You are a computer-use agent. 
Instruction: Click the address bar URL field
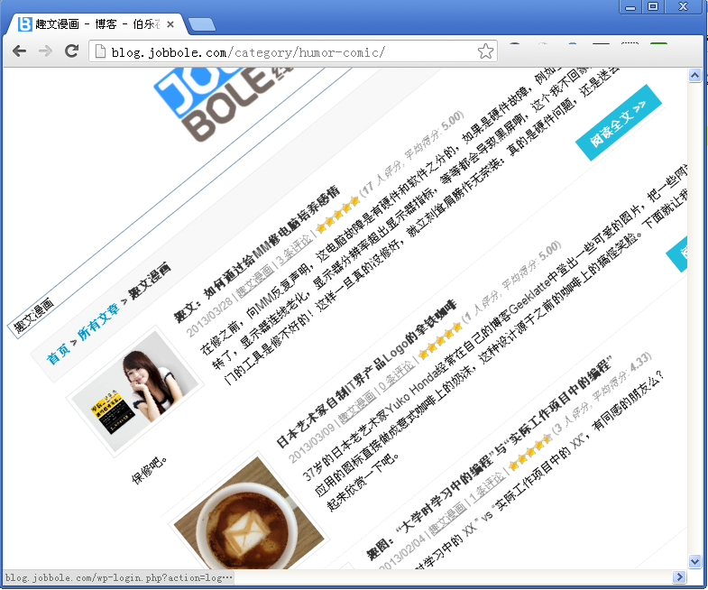coord(293,51)
